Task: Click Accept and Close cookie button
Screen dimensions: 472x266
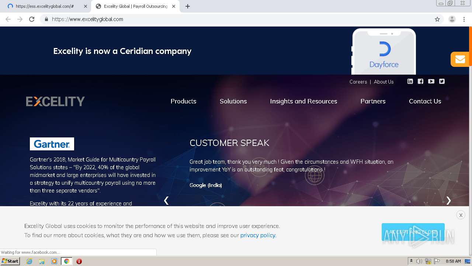Action: [413, 232]
